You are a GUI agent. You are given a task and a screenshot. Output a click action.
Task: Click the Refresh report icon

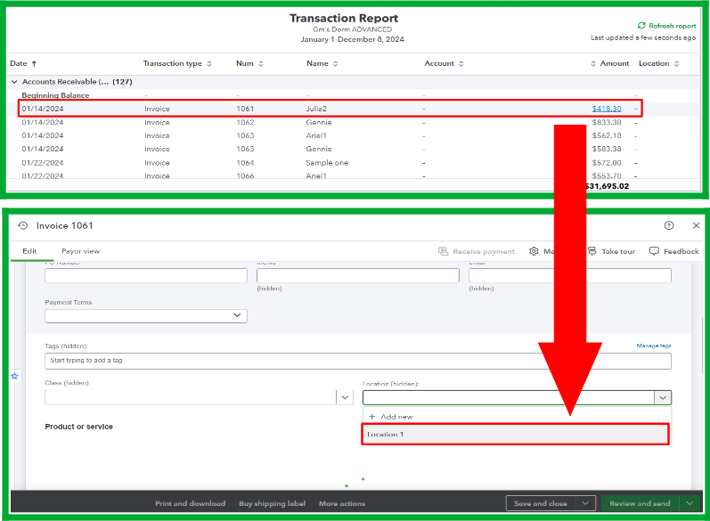click(x=641, y=25)
